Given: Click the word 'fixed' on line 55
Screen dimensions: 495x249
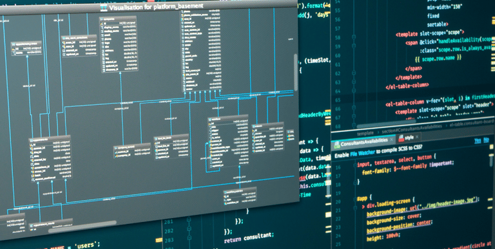Looking at the screenshot, I should pyautogui.click(x=433, y=15).
